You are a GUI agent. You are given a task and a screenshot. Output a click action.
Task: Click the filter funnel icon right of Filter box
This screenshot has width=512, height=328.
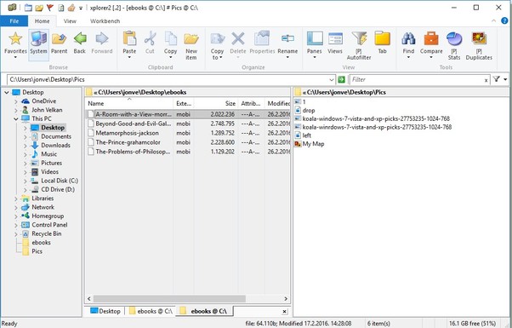pyautogui.click(x=497, y=79)
